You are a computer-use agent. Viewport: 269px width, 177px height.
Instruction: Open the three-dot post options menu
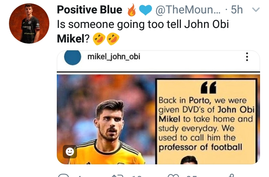point(247,57)
